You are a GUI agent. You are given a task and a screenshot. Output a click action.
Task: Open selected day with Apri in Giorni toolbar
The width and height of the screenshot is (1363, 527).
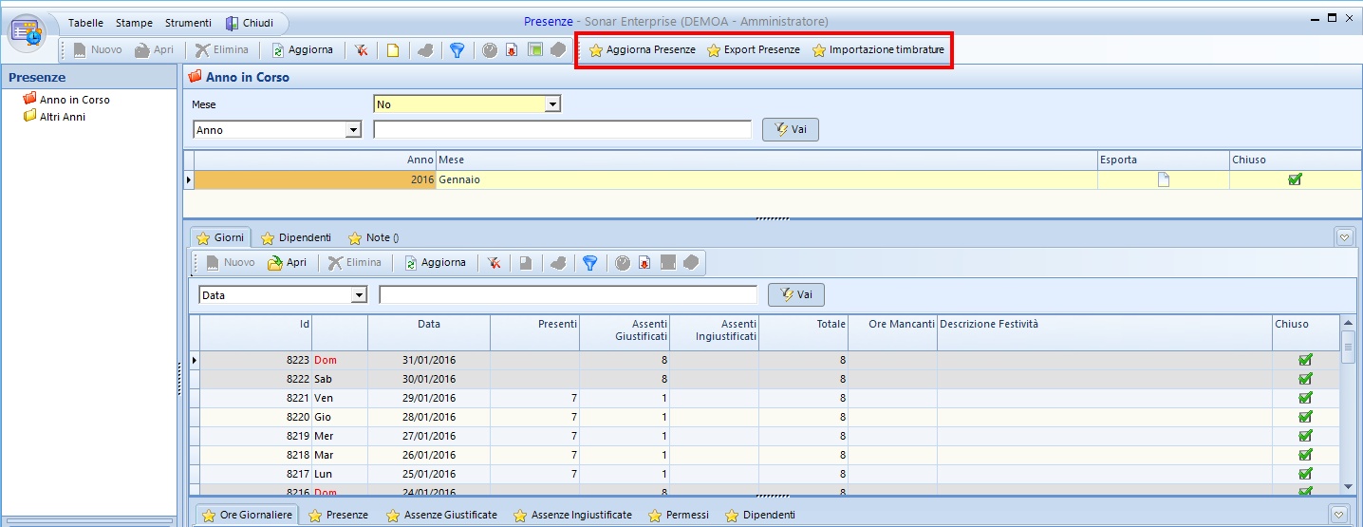tap(287, 263)
